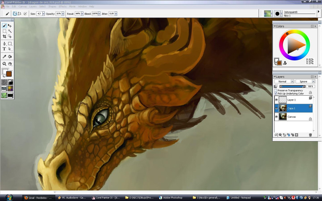Open the Jitter value dropdown
The image size is (322, 201).
coord(116,14)
